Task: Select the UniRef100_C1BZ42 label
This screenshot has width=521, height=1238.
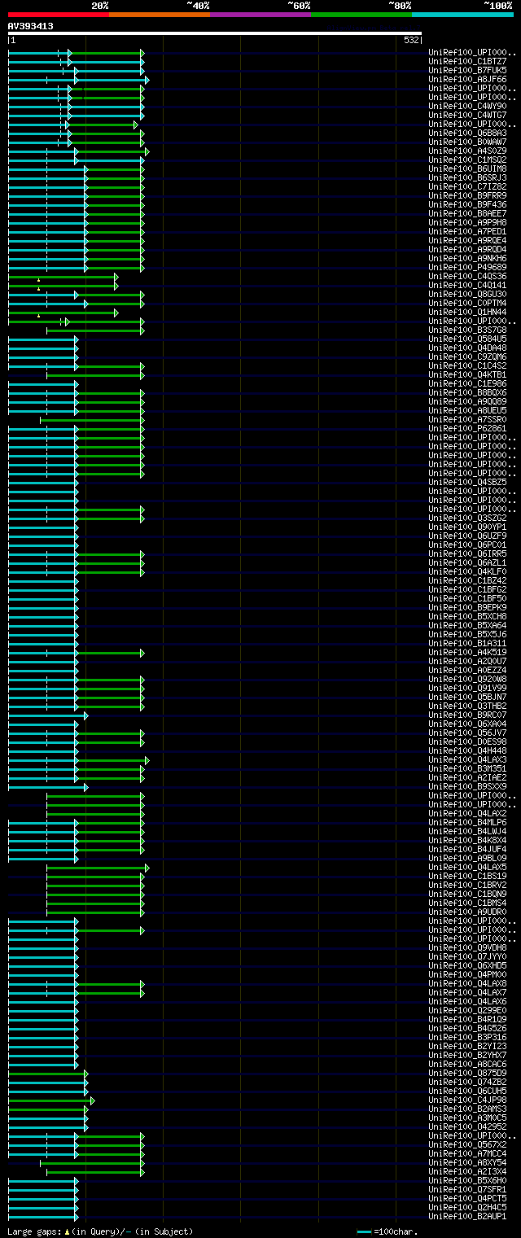Action: pos(468,580)
